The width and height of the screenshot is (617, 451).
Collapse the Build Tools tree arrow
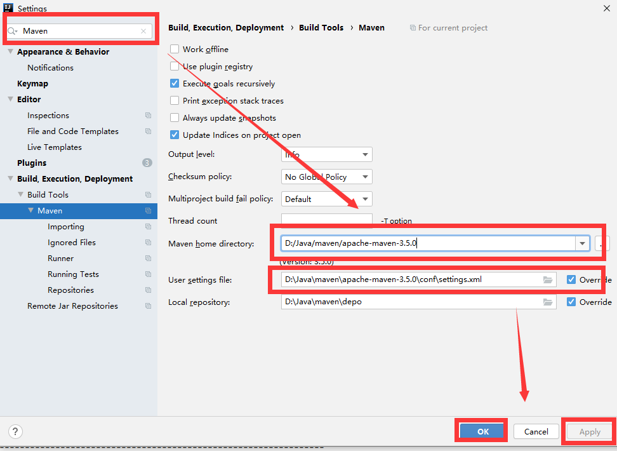click(21, 194)
